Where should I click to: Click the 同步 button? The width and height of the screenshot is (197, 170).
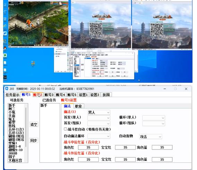[34, 140]
